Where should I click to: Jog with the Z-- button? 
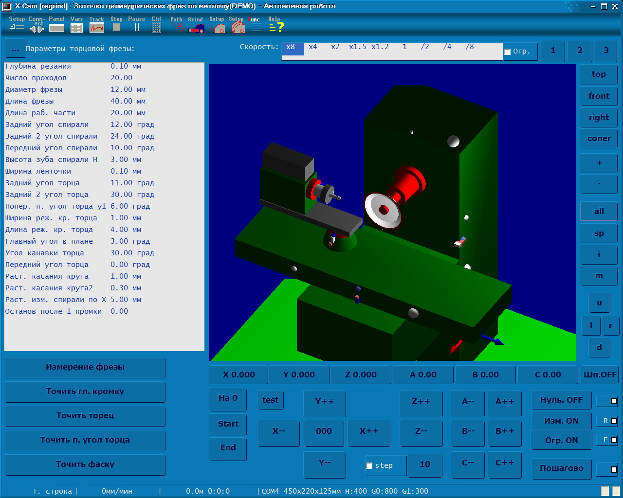tap(421, 432)
